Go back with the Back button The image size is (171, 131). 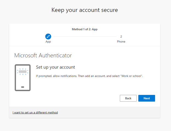pos(128,98)
